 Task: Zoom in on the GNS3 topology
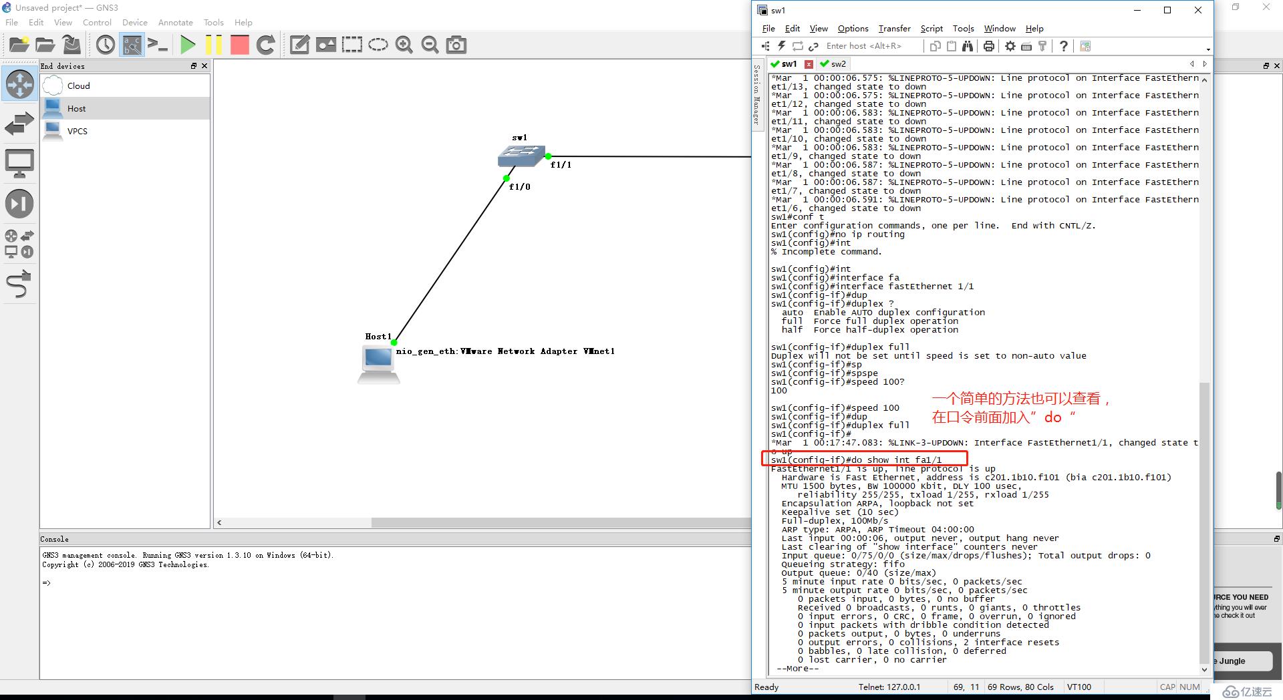click(404, 45)
